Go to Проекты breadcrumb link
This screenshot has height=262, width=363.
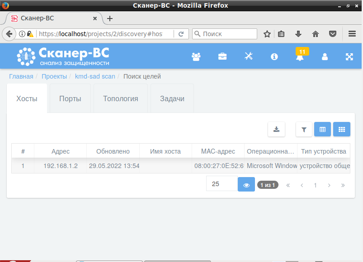click(54, 76)
